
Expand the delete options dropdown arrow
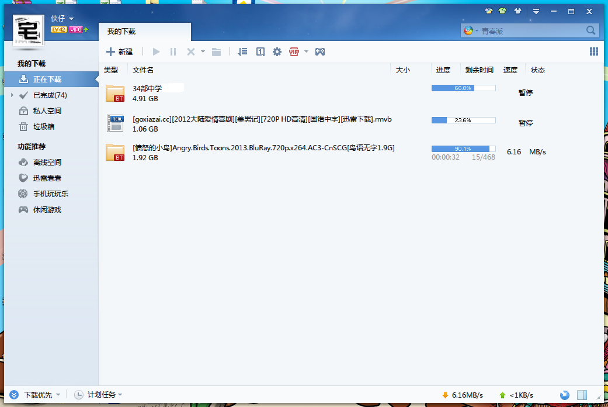[203, 51]
